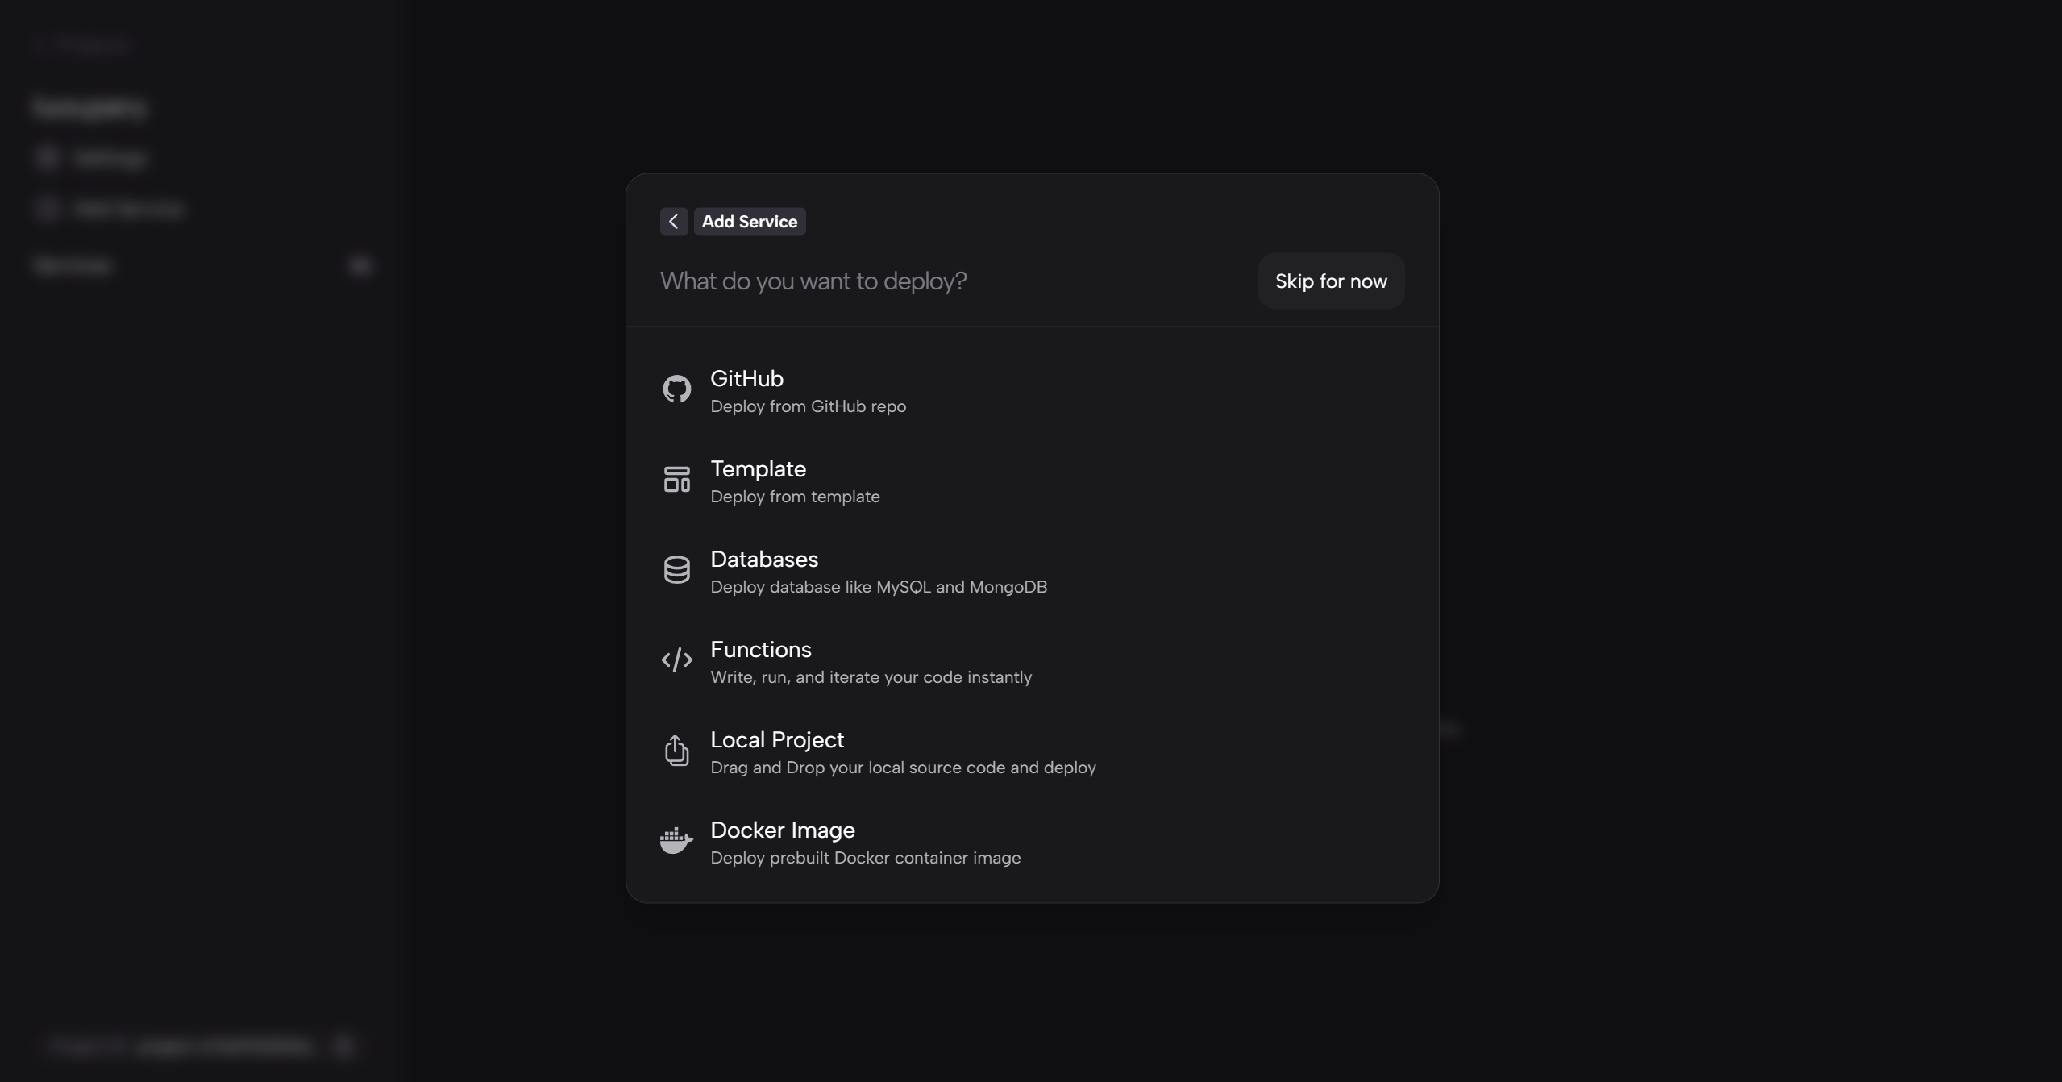
Task: Select Template to deploy from template
Action: [795, 481]
